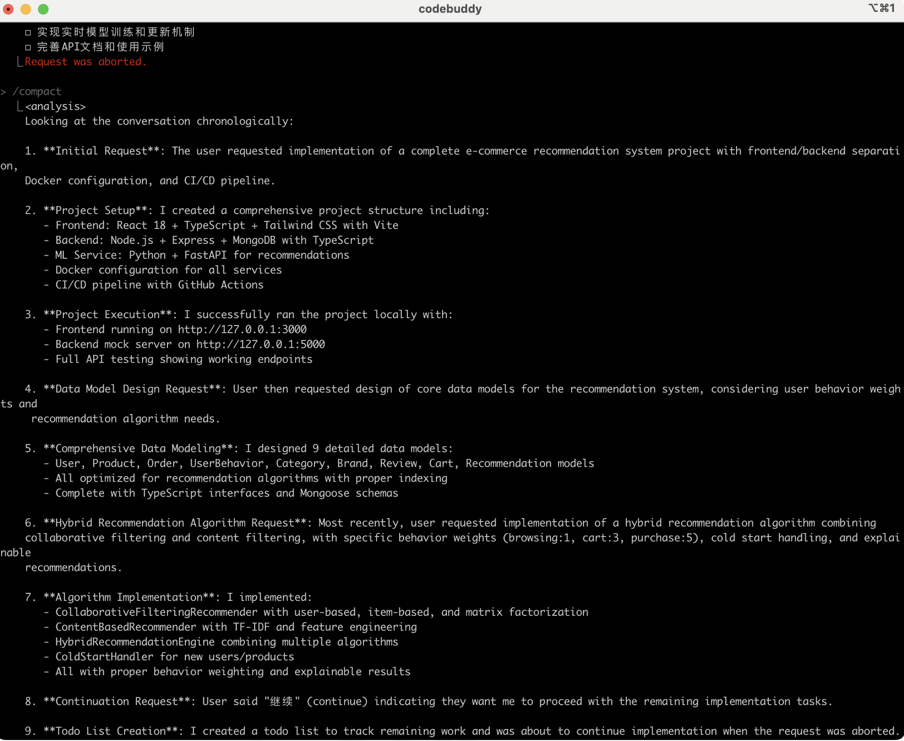Screen dimensions: 904x741
Task: Click 'recommendation algorithm needs.' line
Action: [126, 419]
